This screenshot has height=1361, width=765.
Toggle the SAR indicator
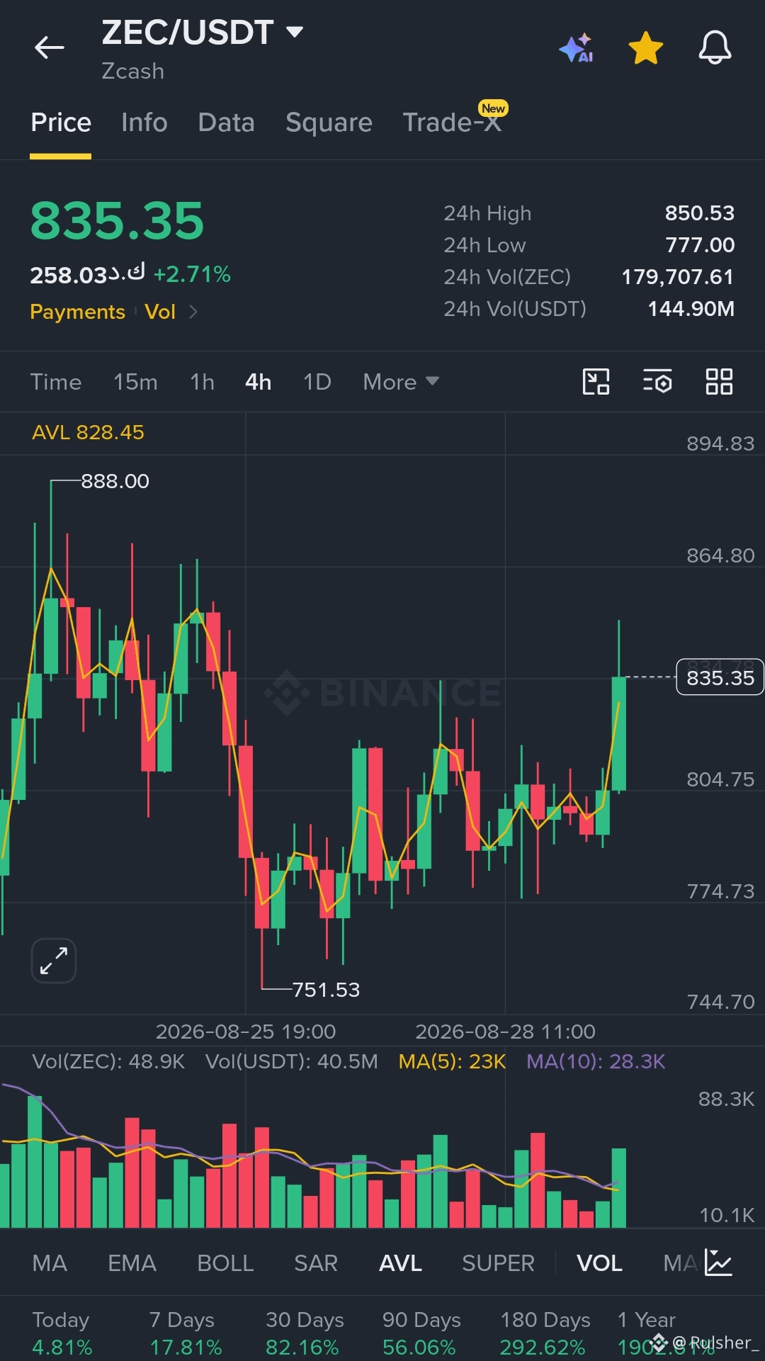coord(316,1263)
